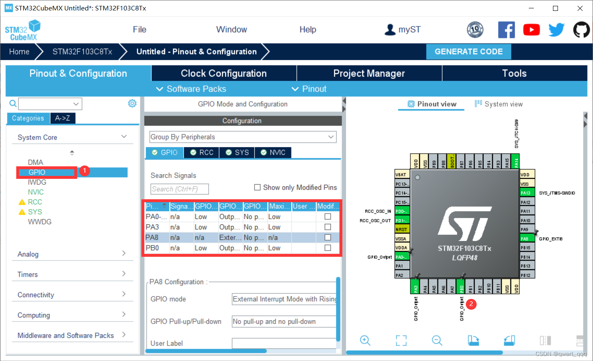The height and width of the screenshot is (361, 593).
Task: Go to Home breadcrumb
Action: (19, 52)
